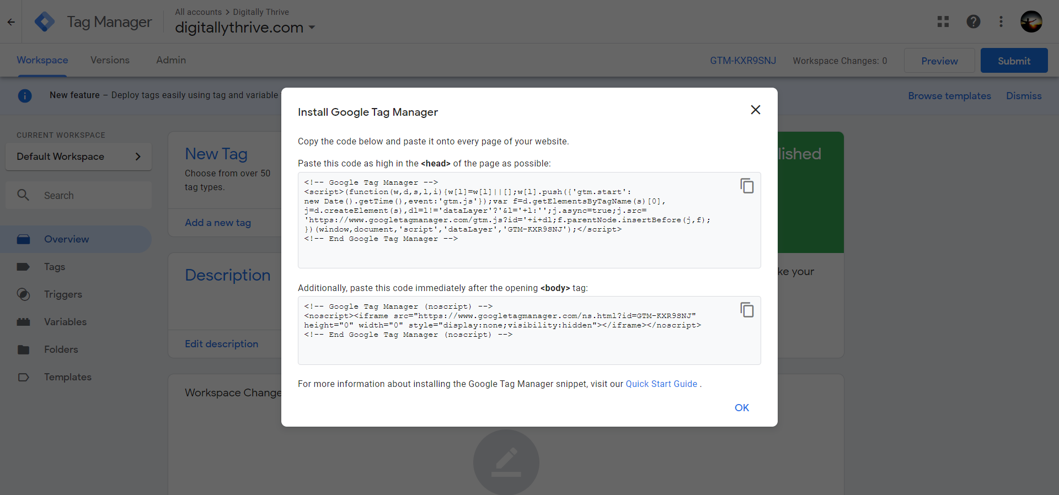Image resolution: width=1059 pixels, height=495 pixels.
Task: Click the All accounts breadcrumb
Action: coord(199,12)
